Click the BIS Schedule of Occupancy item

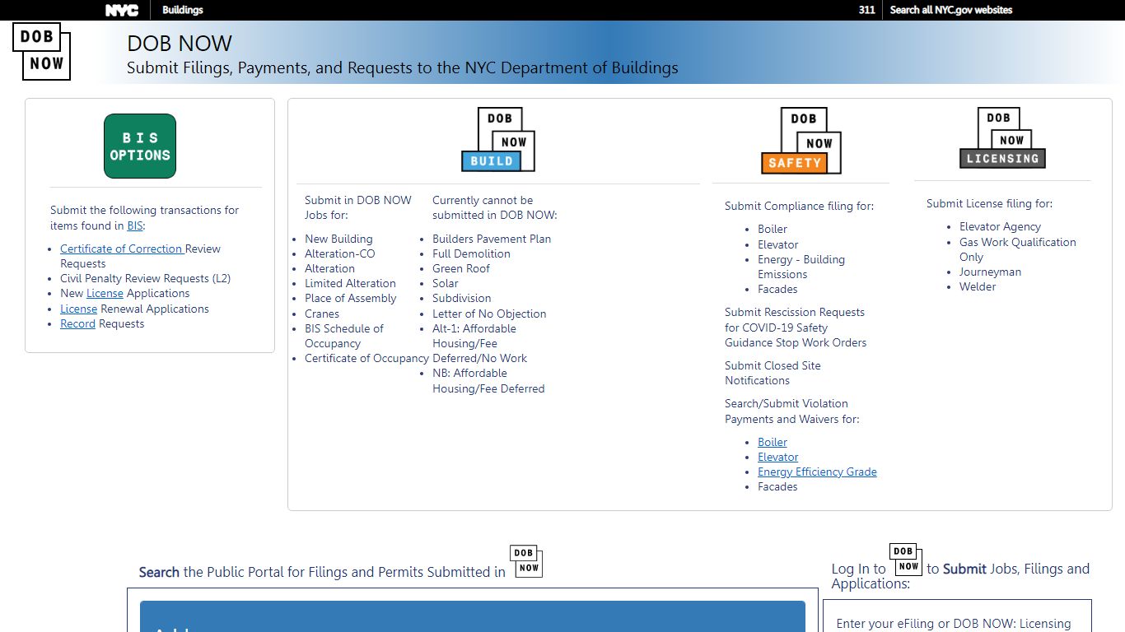(x=343, y=336)
